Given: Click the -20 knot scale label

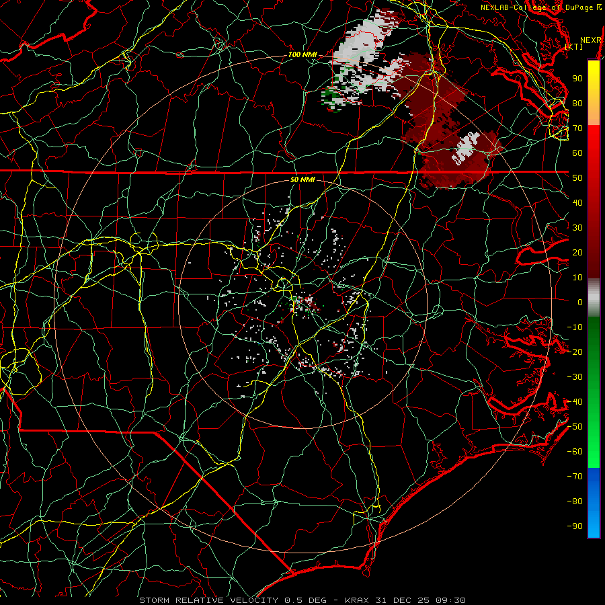Looking at the screenshot, I should tap(575, 352).
